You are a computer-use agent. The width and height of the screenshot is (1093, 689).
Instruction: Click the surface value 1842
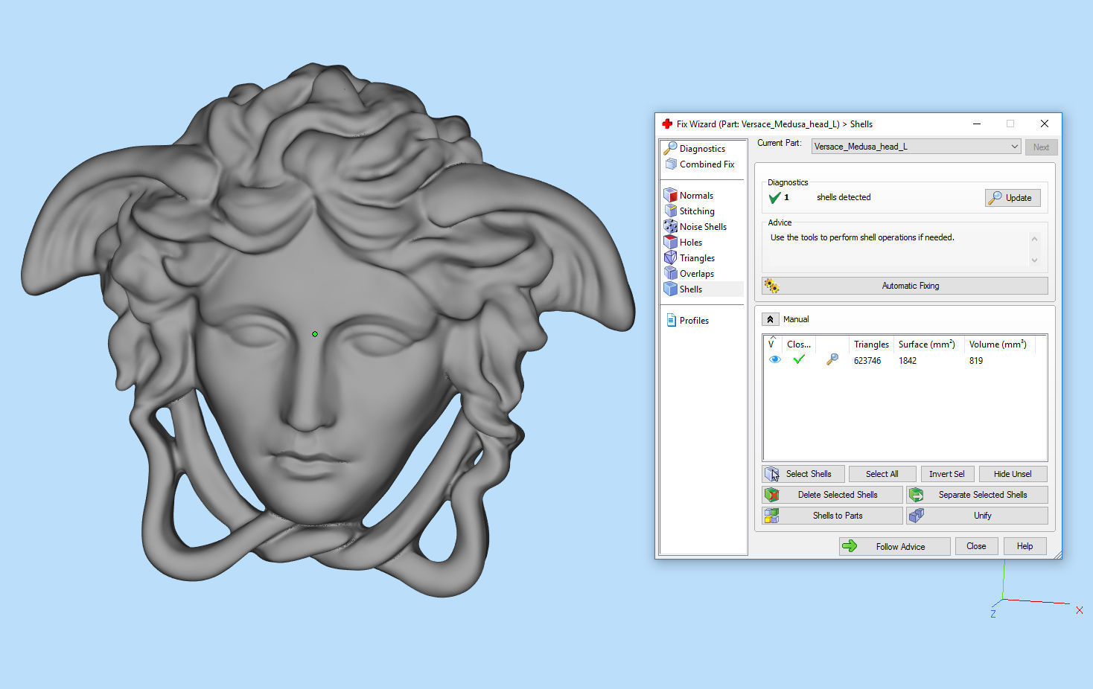907,361
